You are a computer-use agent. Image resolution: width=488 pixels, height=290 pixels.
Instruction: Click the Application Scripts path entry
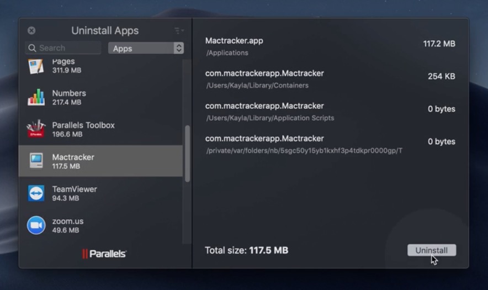[270, 118]
